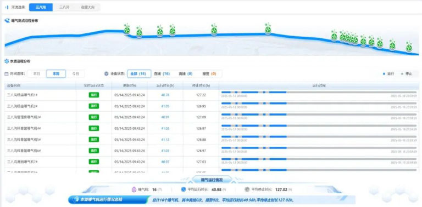The width and height of the screenshot is (422, 207).
Task: Click the leftmost aerator icon on the river
Action: [127, 29]
